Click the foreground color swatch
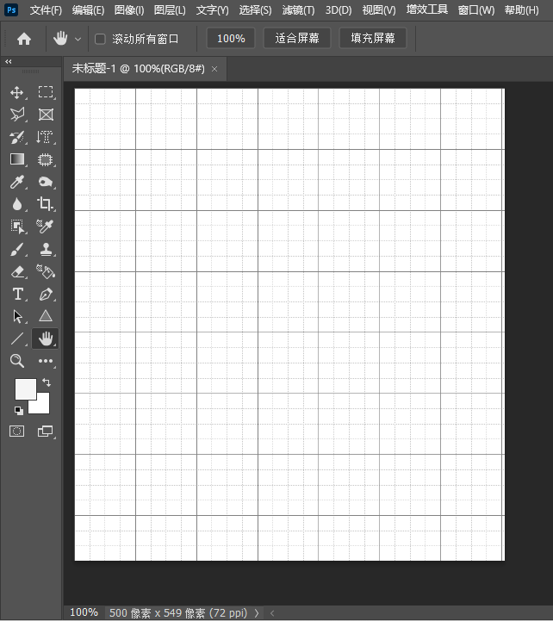The width and height of the screenshot is (553, 621). (26, 389)
